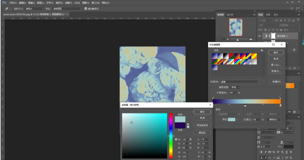Click the lock all padlock icon
The image size is (304, 160).
pos(281,30)
